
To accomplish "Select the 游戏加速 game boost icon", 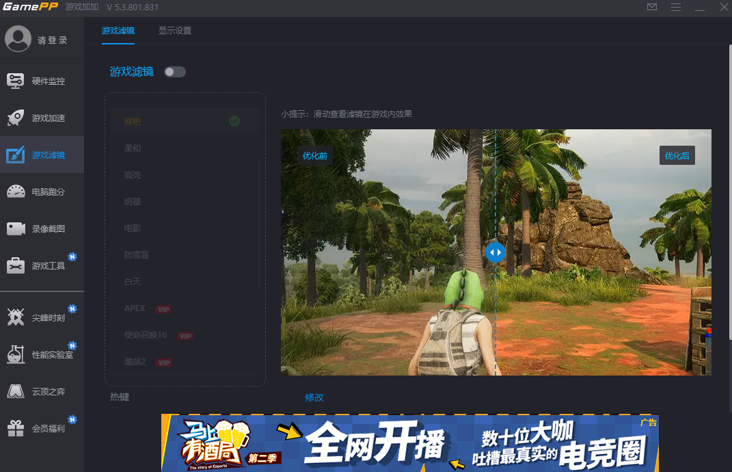I will point(41,117).
